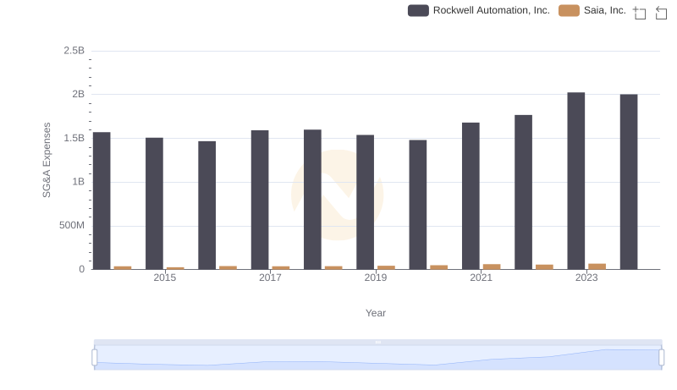Click the Saia bar for 2023
677x390 pixels.
[x=597, y=266]
